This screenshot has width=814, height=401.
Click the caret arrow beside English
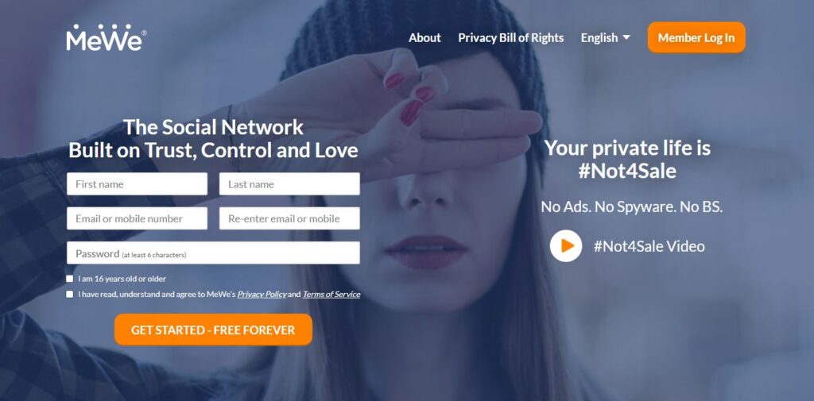pos(626,37)
